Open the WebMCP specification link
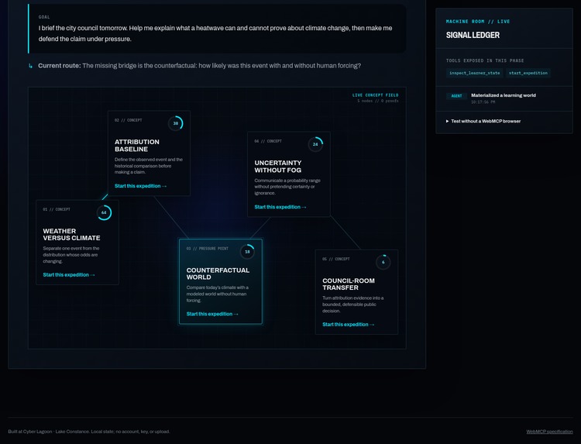 (549, 432)
